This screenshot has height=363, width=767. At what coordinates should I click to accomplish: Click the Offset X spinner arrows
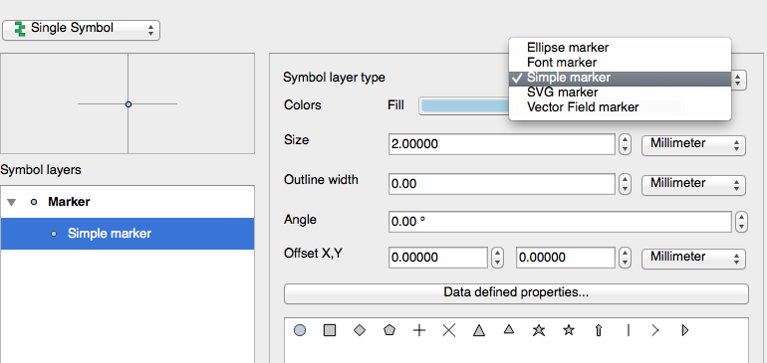click(x=497, y=258)
